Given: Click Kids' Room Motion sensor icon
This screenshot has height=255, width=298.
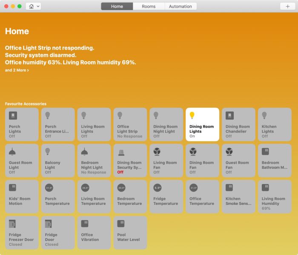Looking at the screenshot, I should [x=12, y=187].
